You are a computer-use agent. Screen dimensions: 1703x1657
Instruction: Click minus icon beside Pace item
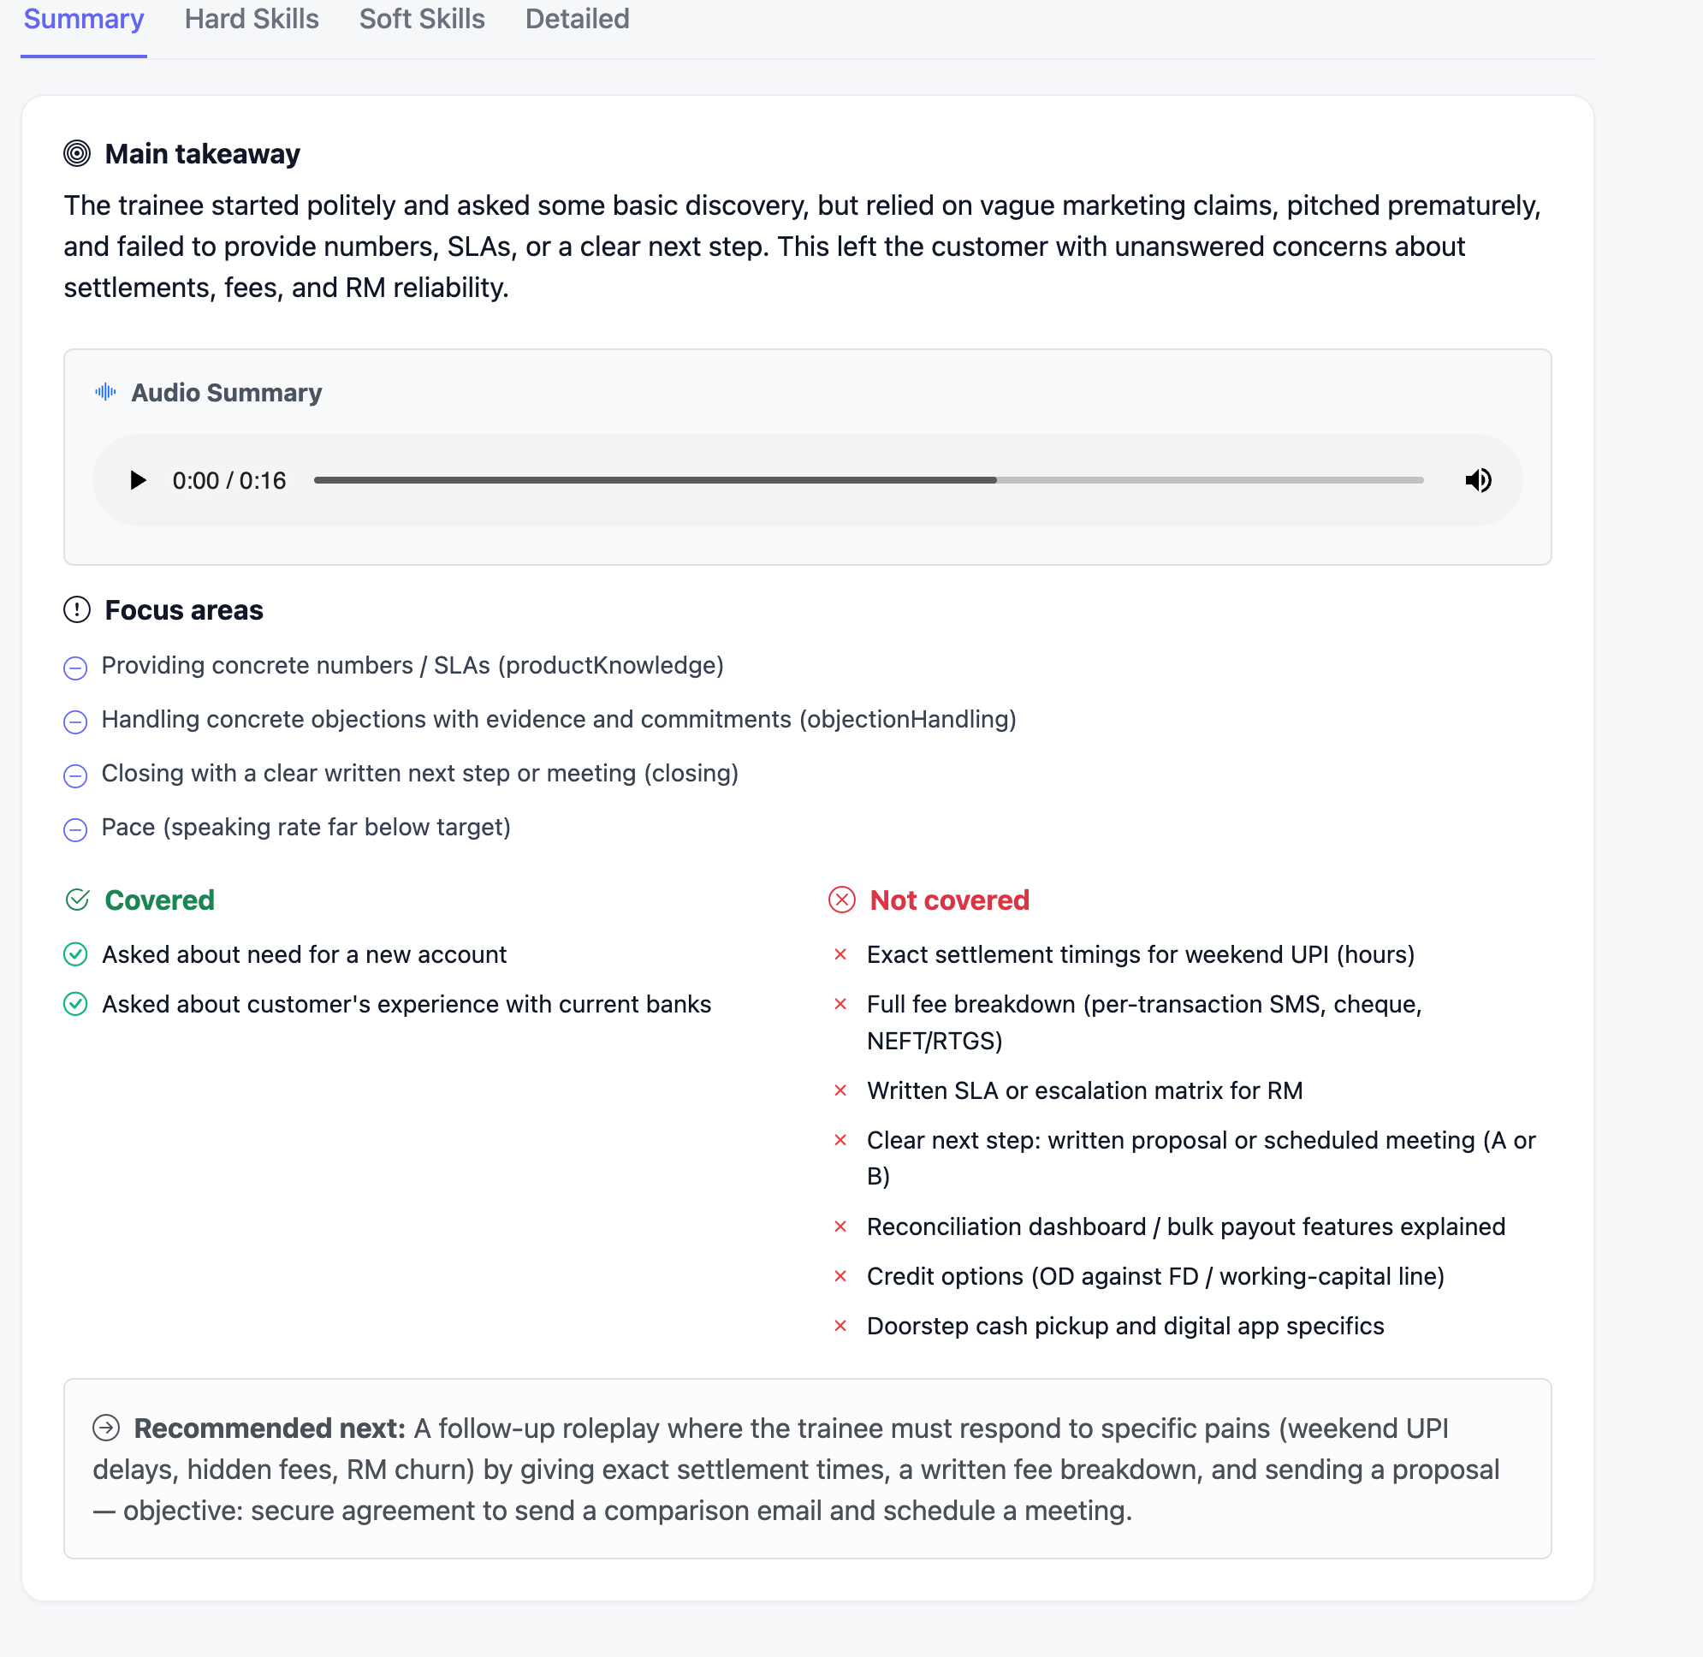point(75,829)
